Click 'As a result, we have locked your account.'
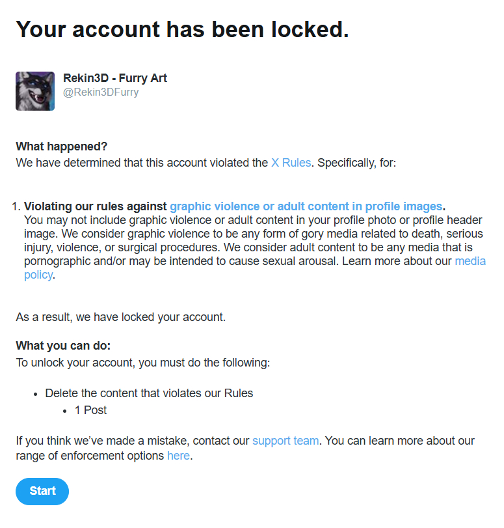 point(120,318)
